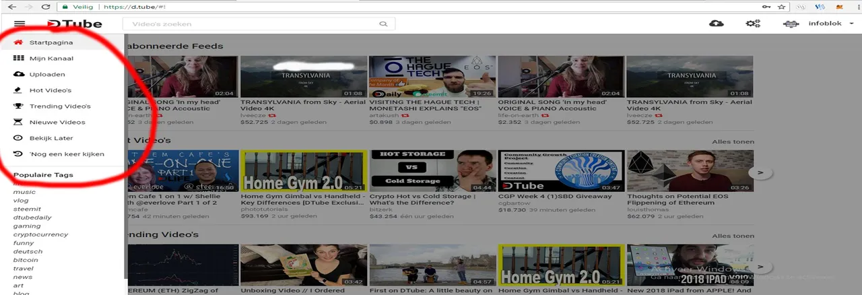
Task: Open the Unboxing Video thumbnail
Action: (x=303, y=265)
